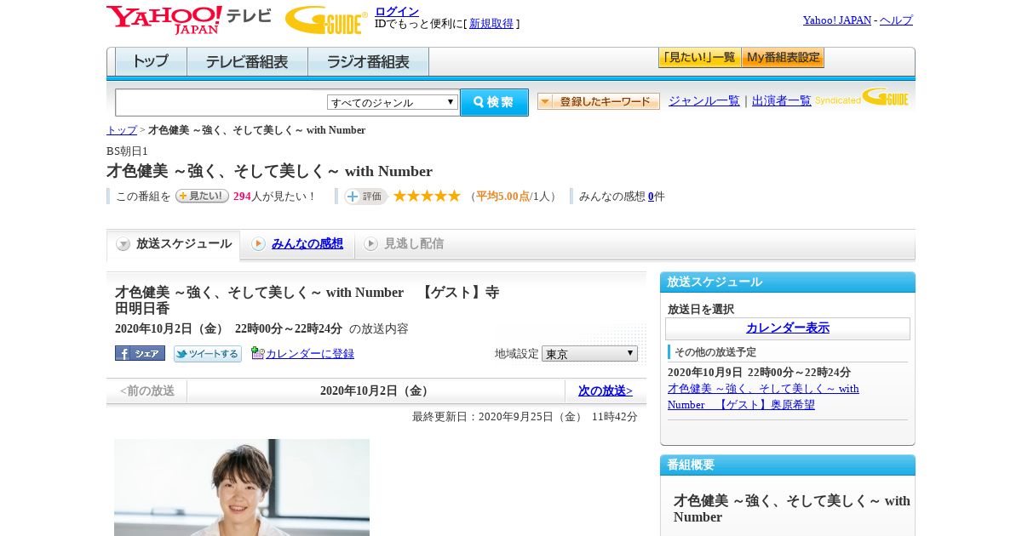Click the My番組表設定 button
1022x536 pixels.
(783, 58)
